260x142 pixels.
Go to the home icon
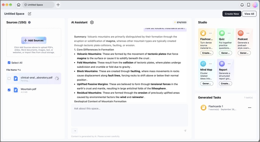[19, 5]
